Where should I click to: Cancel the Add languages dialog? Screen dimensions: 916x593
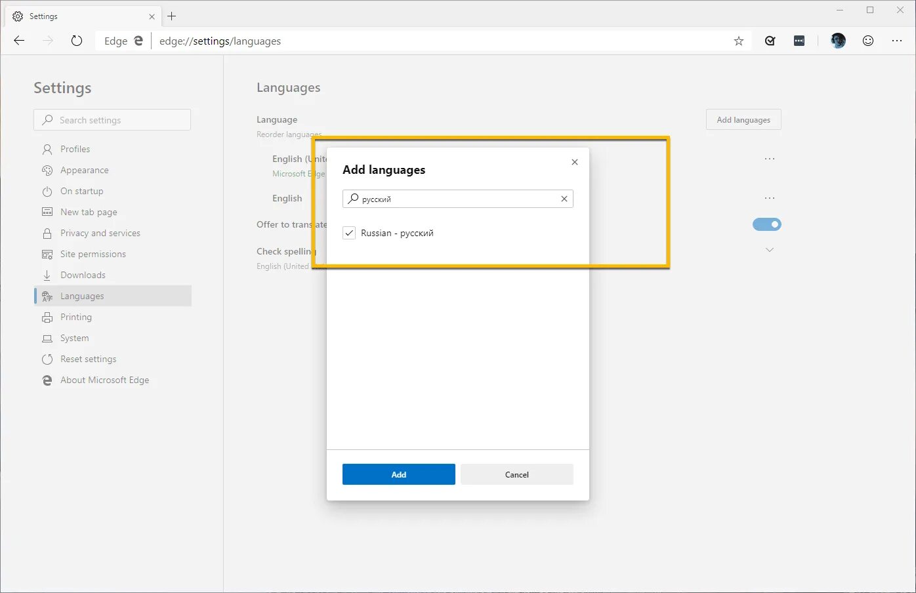pyautogui.click(x=517, y=474)
